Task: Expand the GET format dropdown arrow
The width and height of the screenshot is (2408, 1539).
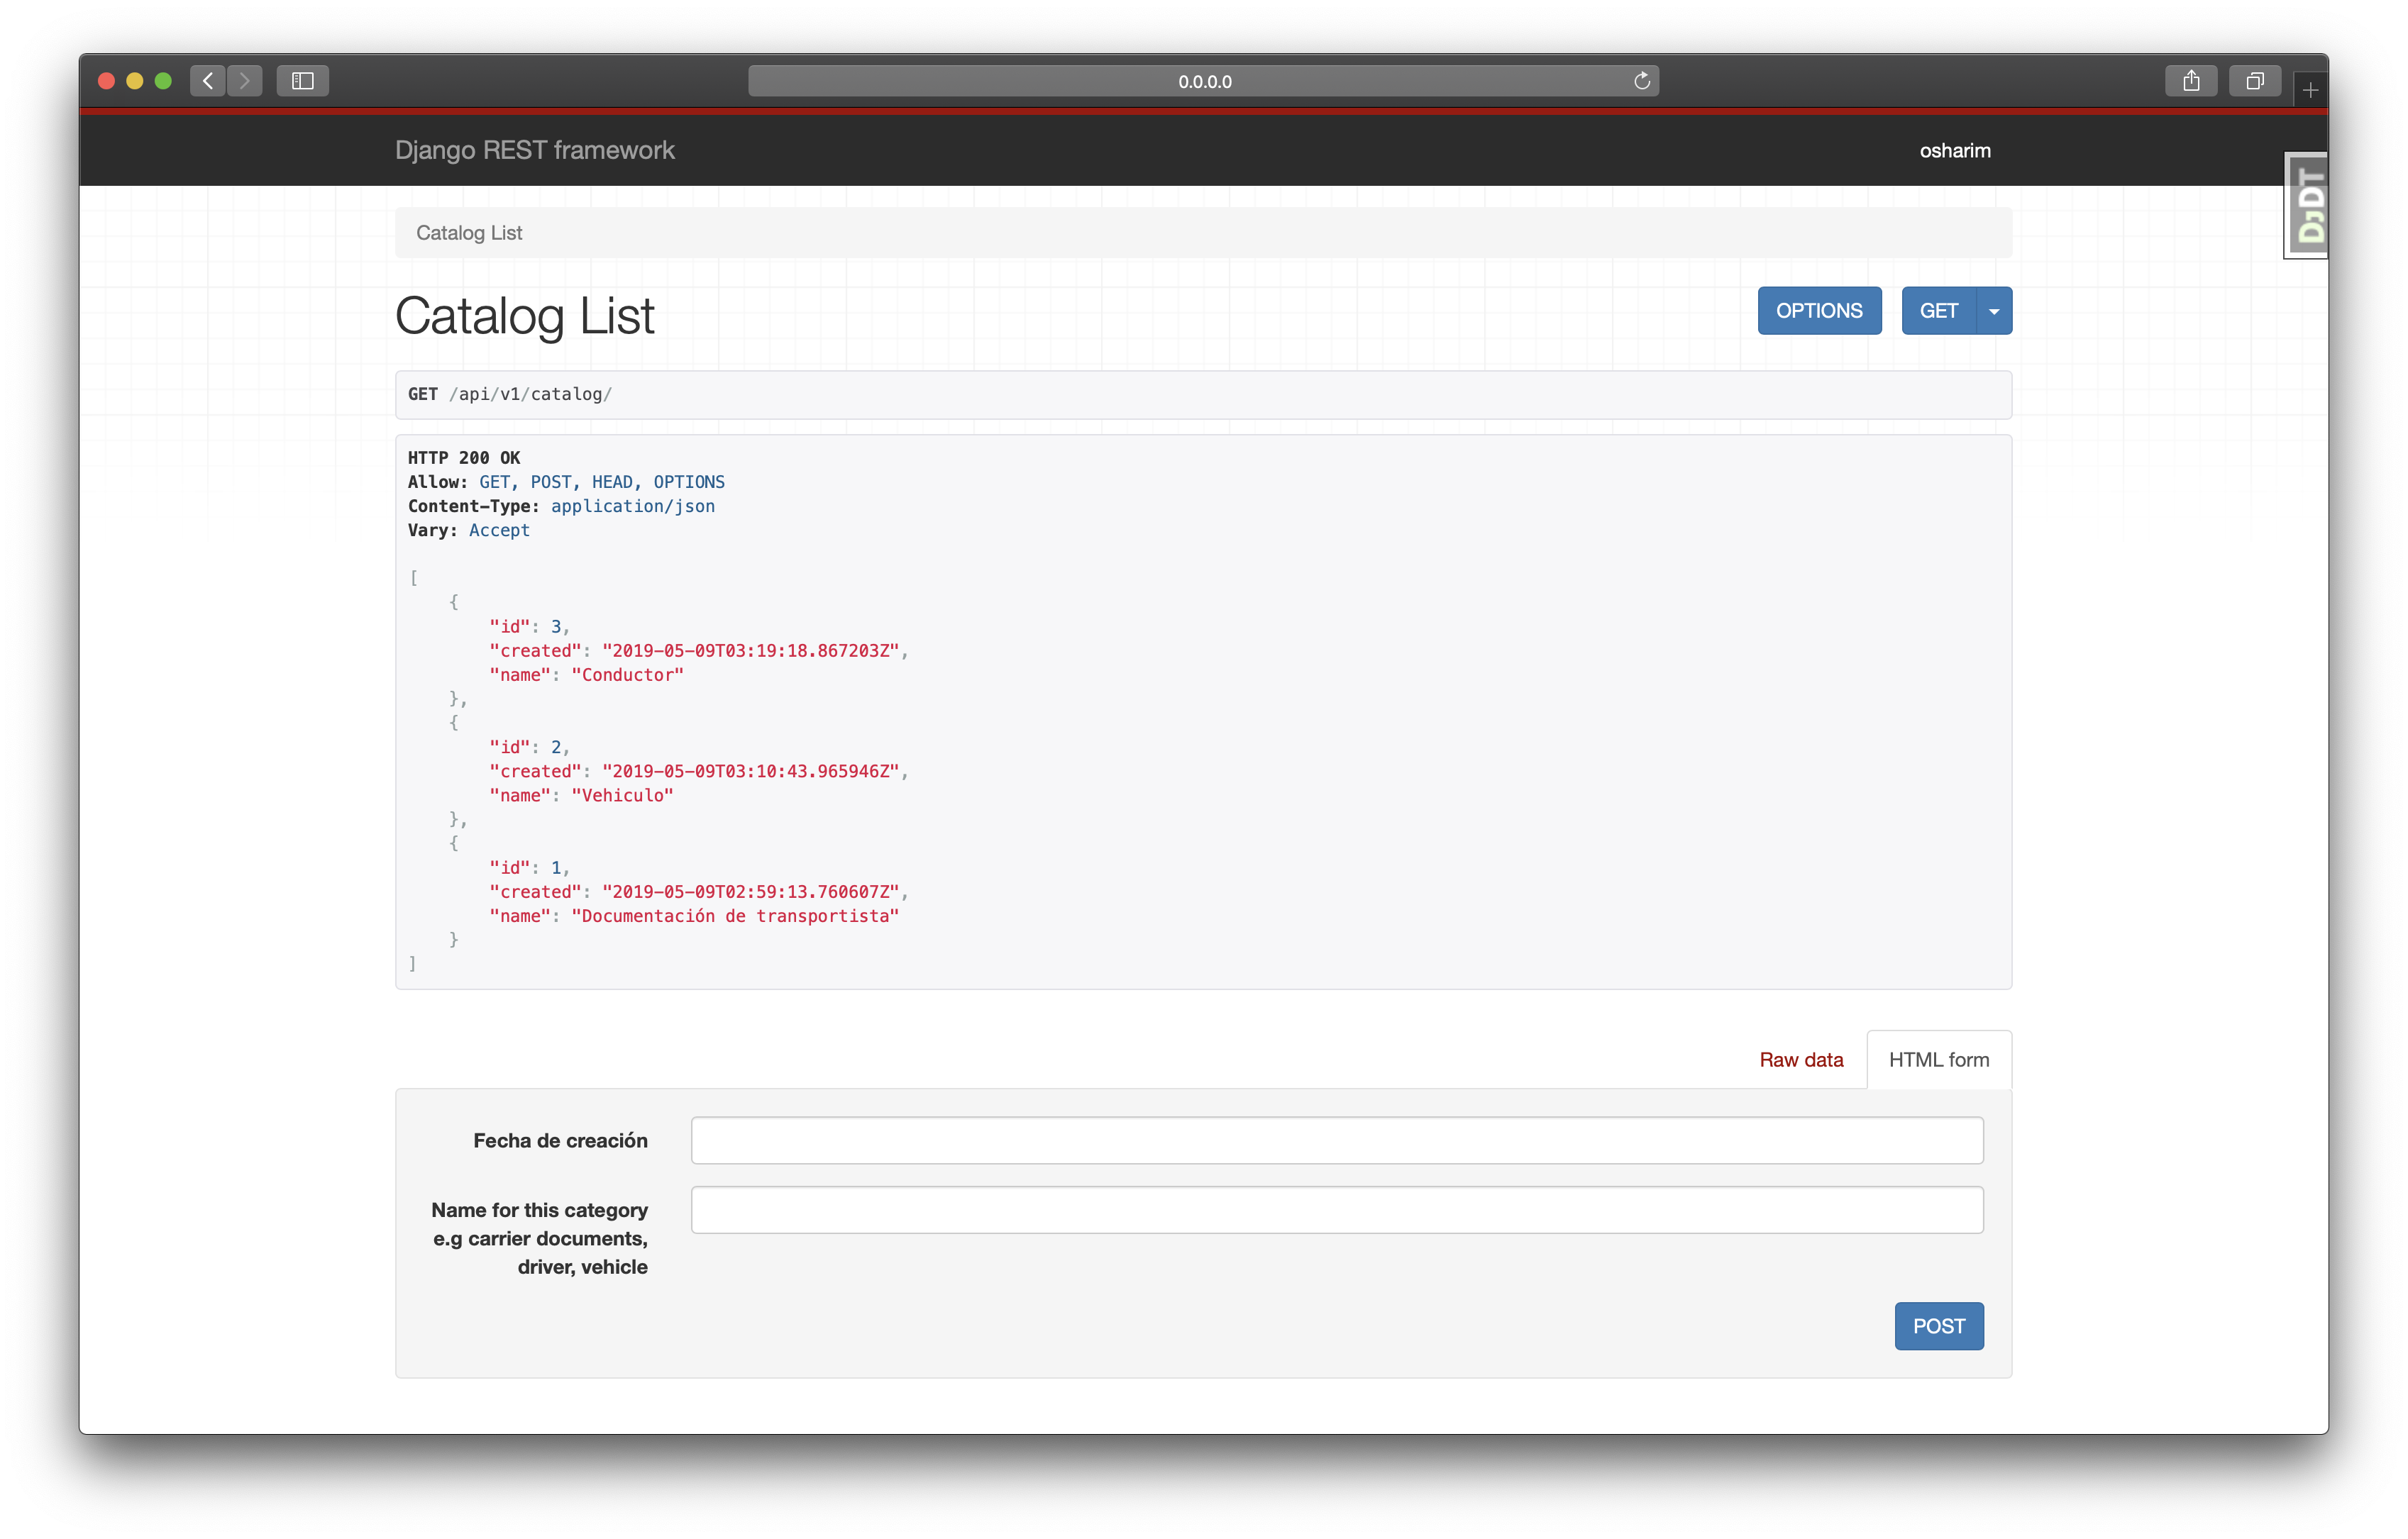Action: point(1994,311)
